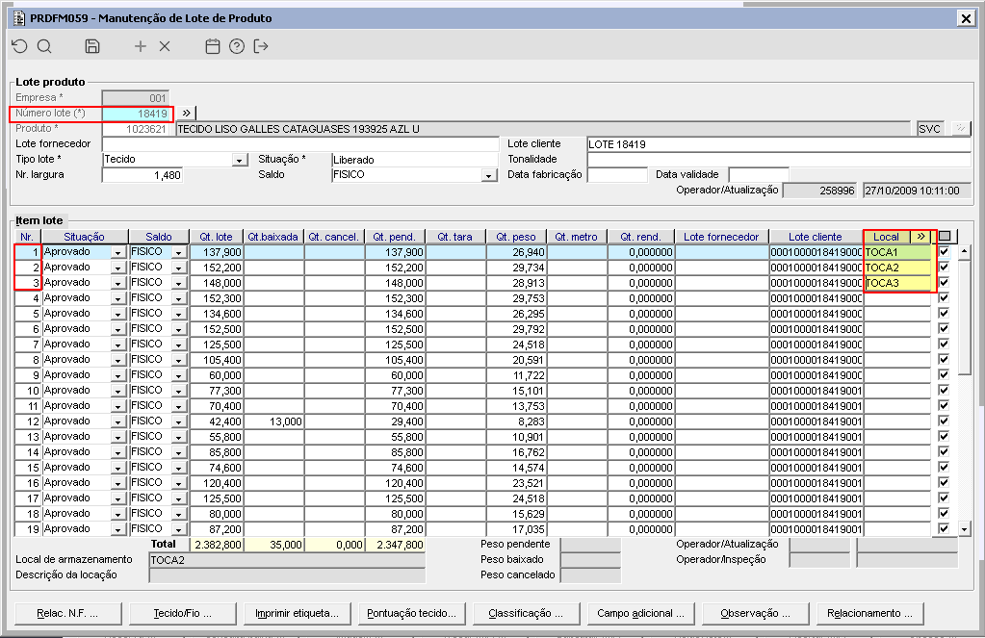Toggle the checkbox on item row 5
The image size is (985, 638).
click(943, 314)
